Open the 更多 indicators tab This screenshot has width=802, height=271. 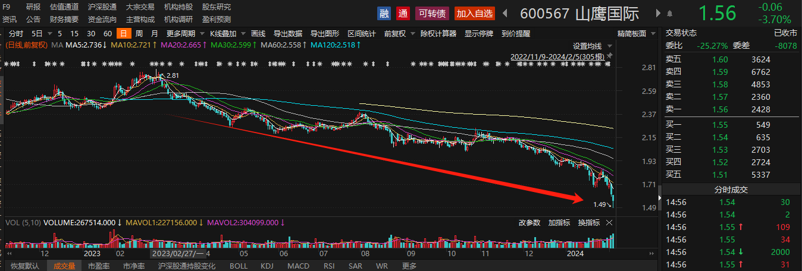(409, 266)
